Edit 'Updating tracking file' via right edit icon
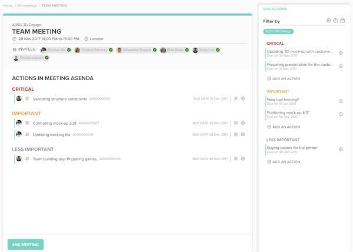Image resolution: width=353 pixels, height=252 pixels. point(236,134)
